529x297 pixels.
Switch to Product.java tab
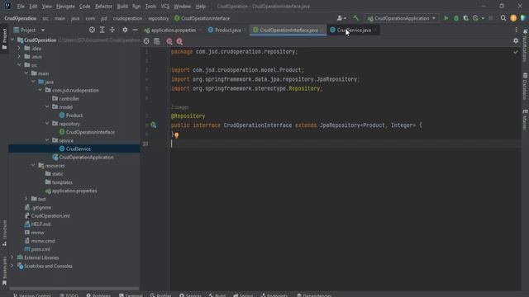[x=227, y=30]
